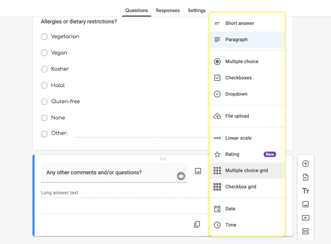The height and width of the screenshot is (244, 331).
Task: Click the Add video sidebar icon
Action: click(305, 218)
